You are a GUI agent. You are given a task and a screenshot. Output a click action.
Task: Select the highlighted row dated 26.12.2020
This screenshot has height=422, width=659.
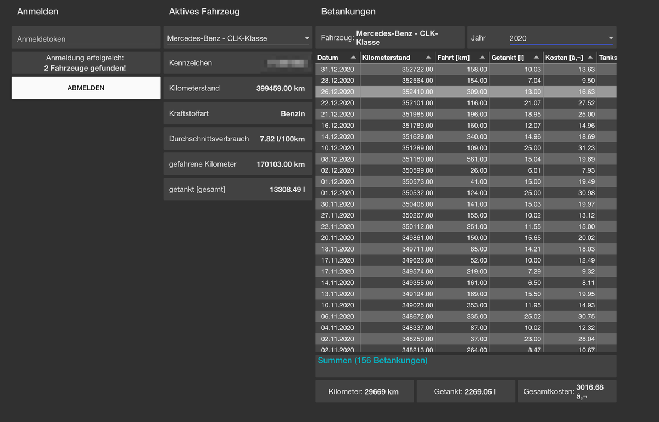point(466,92)
